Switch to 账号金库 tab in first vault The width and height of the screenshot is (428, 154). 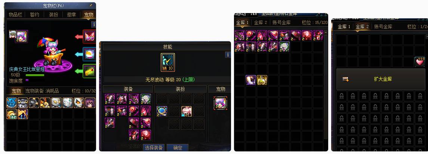[281, 23]
